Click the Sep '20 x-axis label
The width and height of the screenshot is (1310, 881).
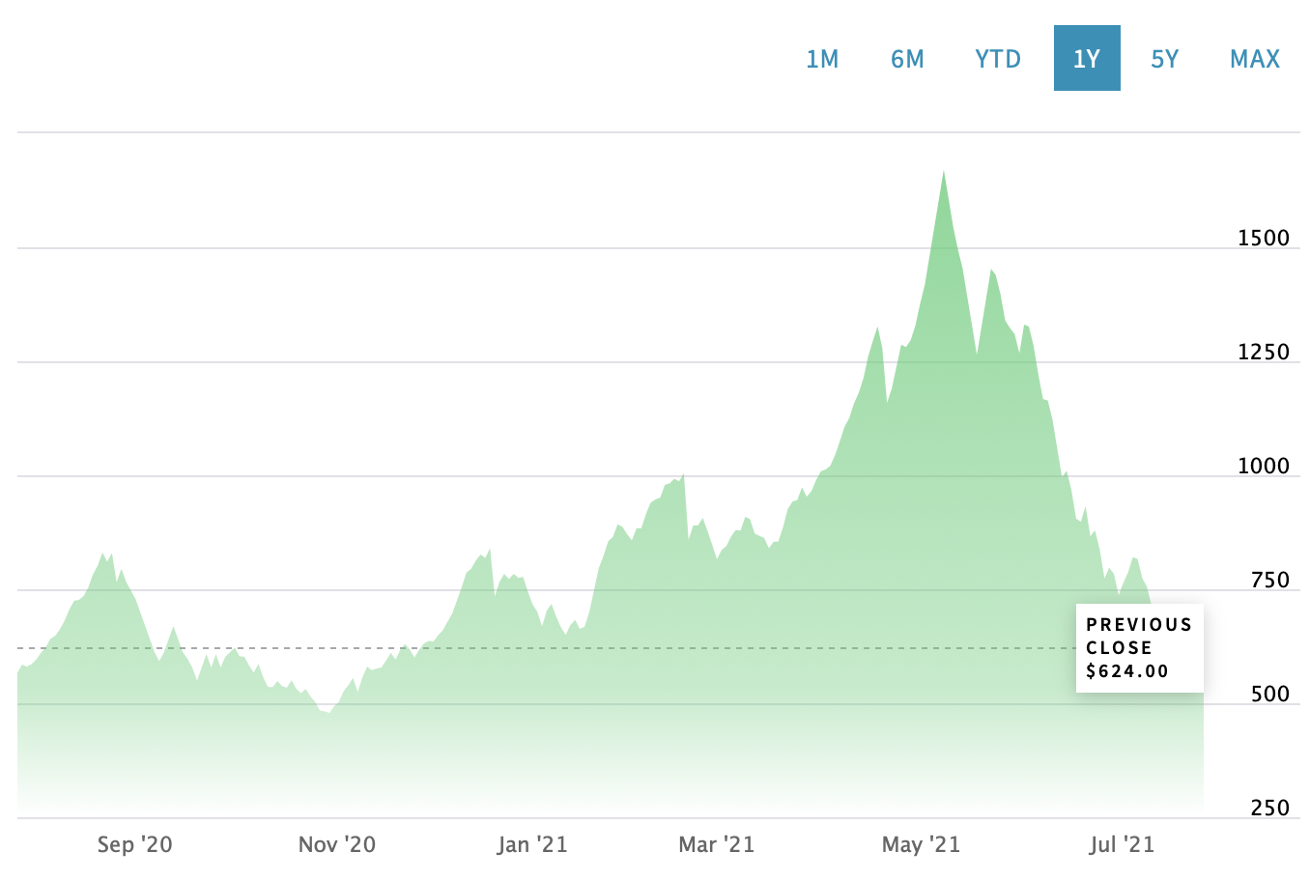click(x=134, y=844)
